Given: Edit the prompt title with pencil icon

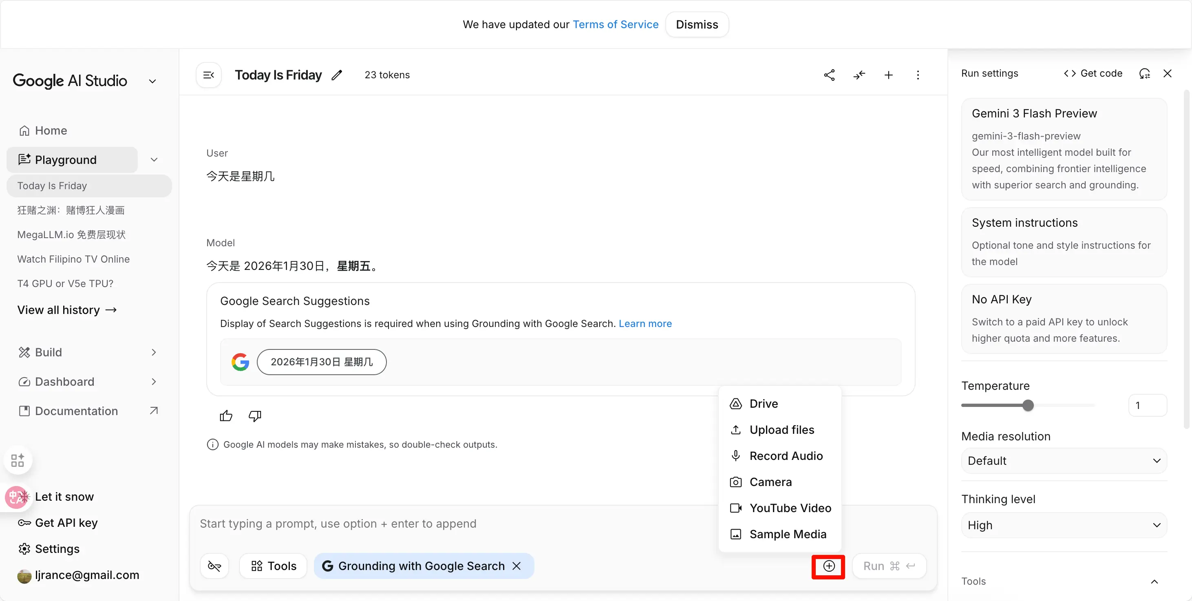Looking at the screenshot, I should click(x=337, y=75).
